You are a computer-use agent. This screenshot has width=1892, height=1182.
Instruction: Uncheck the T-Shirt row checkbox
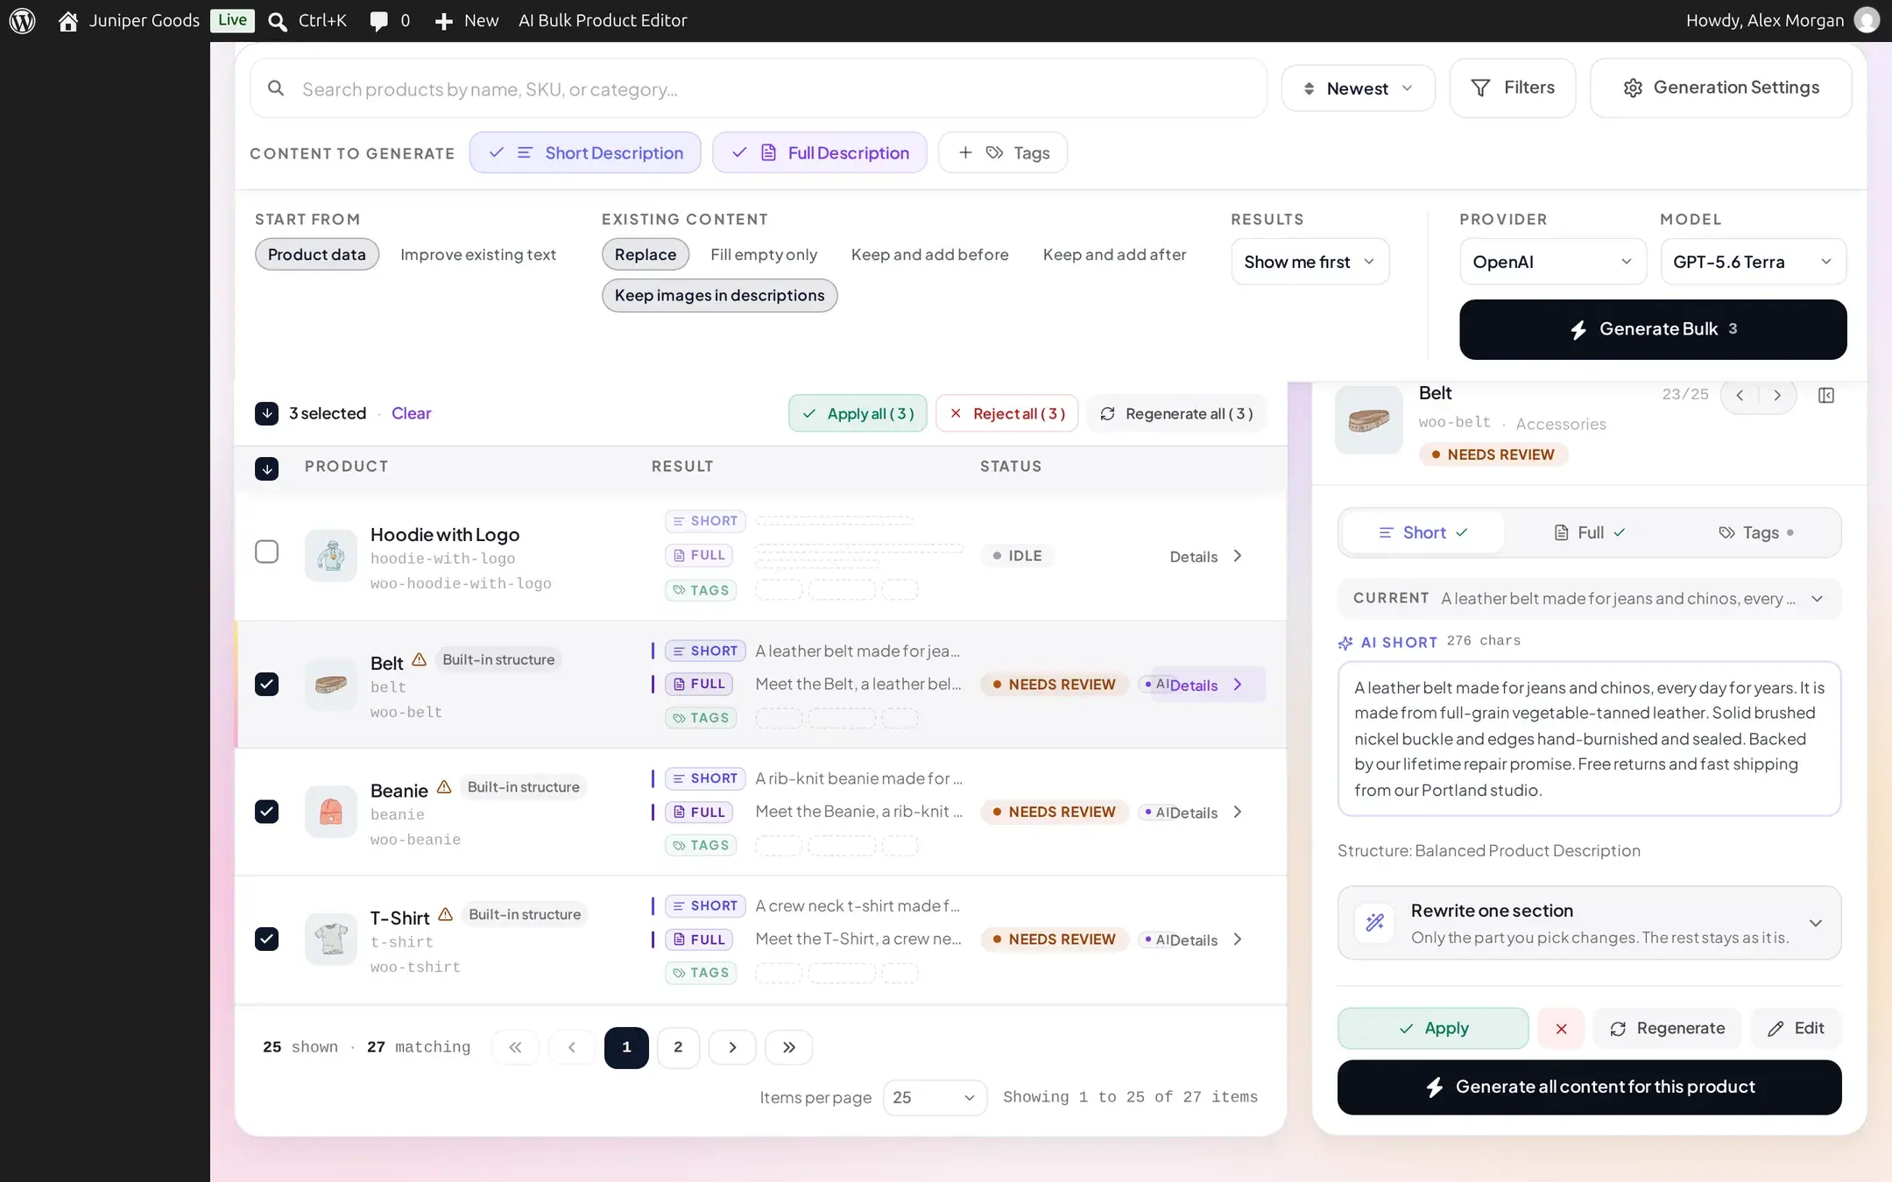(x=266, y=939)
